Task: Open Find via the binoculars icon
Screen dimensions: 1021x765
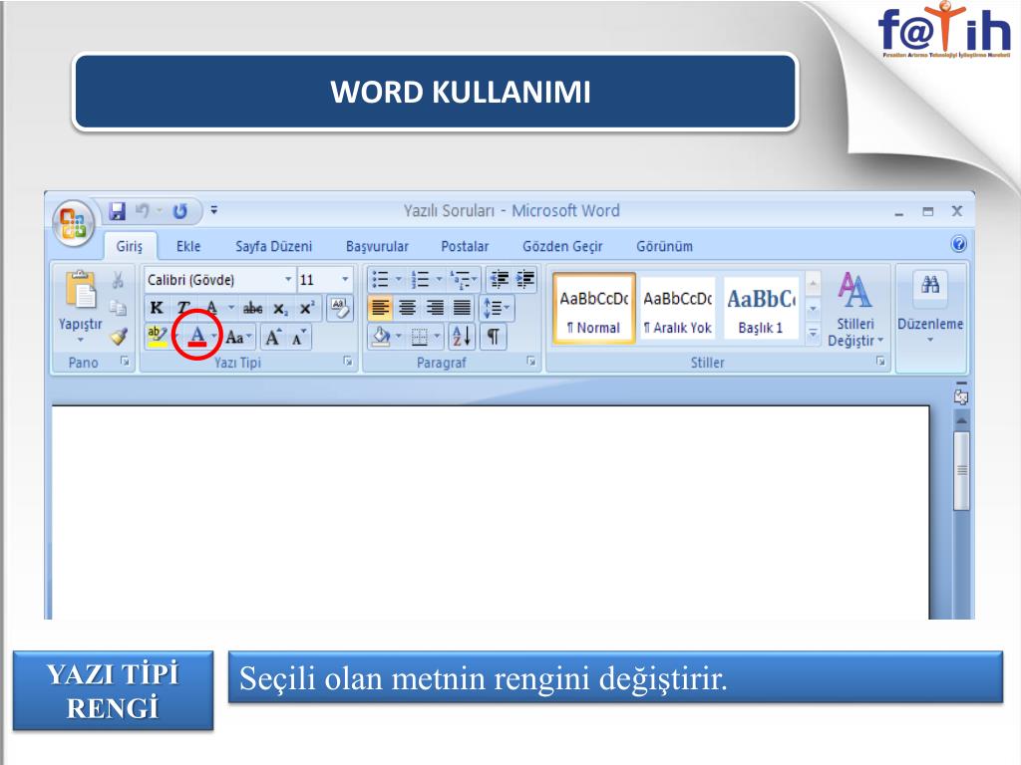Action: (x=930, y=284)
